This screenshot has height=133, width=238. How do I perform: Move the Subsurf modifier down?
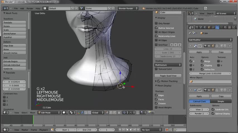[x=225, y=90]
